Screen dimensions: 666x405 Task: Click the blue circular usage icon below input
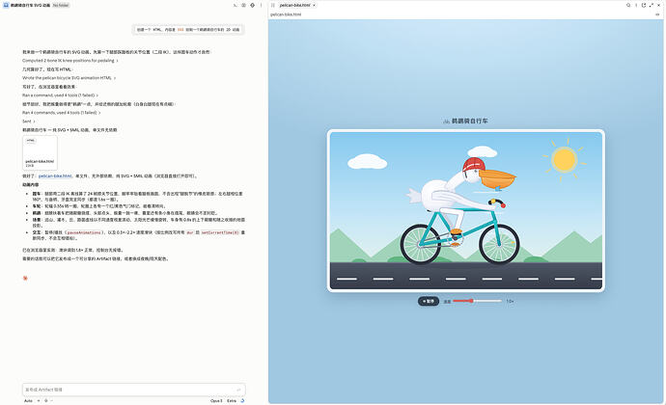click(242, 401)
